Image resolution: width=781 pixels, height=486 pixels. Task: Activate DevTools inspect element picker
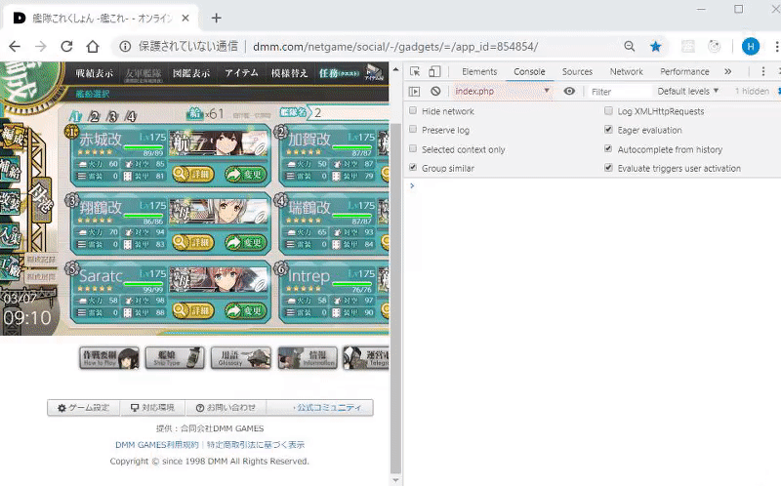coord(415,71)
